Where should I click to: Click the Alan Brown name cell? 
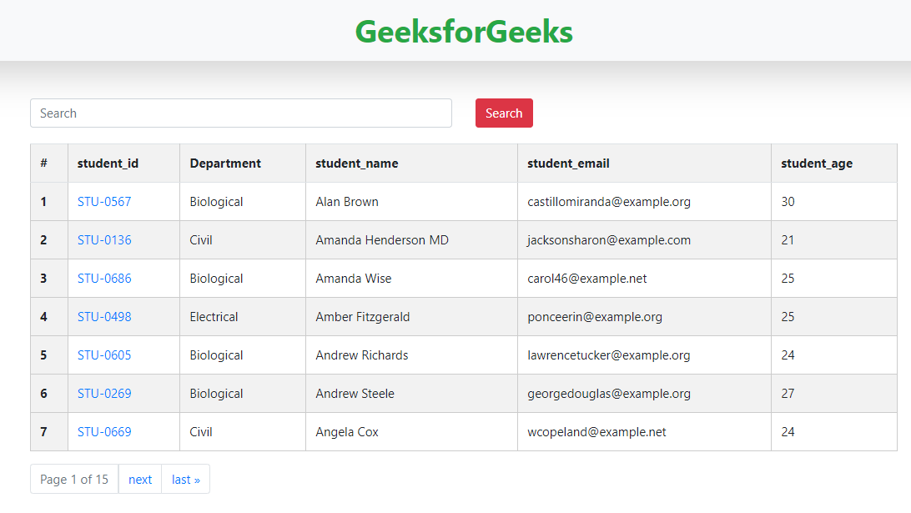pos(347,202)
